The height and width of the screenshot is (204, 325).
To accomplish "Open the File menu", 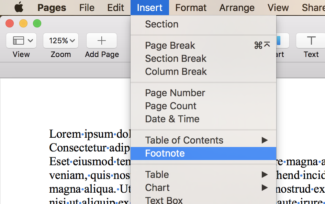I will 87,8.
